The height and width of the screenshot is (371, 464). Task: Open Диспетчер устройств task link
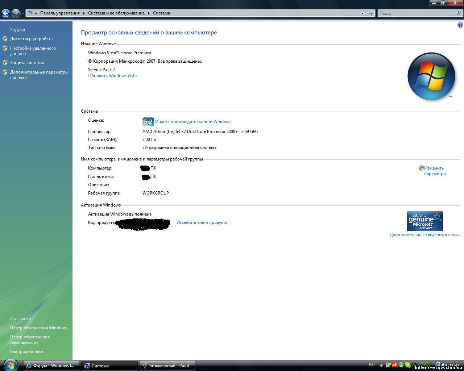(31, 39)
